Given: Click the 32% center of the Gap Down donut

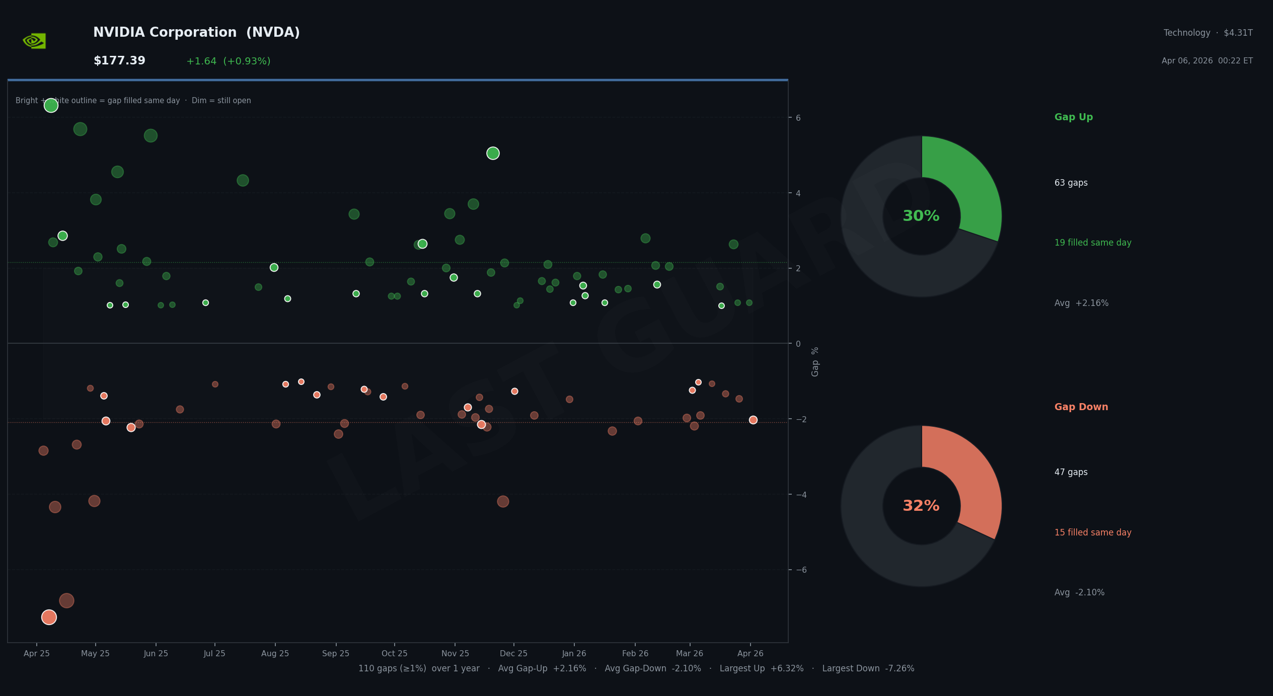Looking at the screenshot, I should (x=921, y=506).
